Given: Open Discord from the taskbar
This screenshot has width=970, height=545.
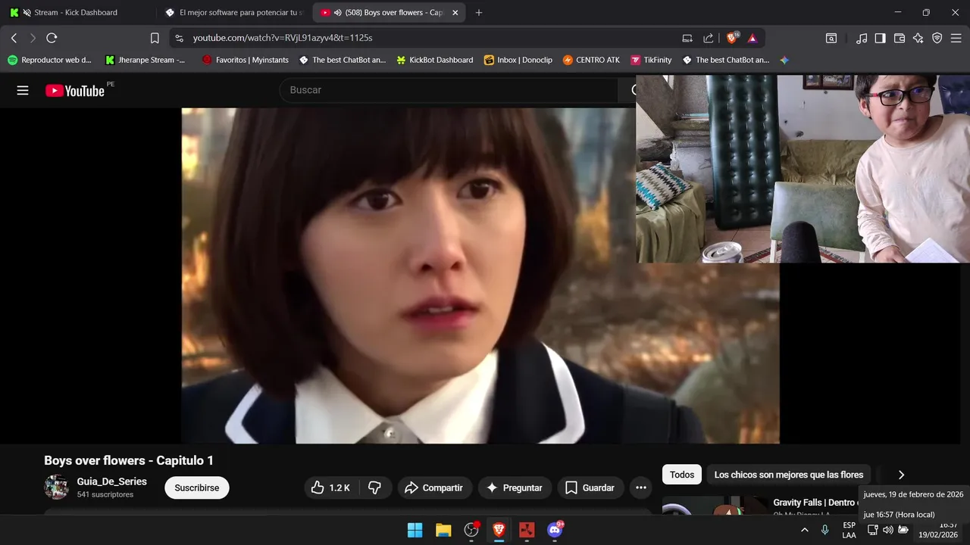Looking at the screenshot, I should [555, 530].
